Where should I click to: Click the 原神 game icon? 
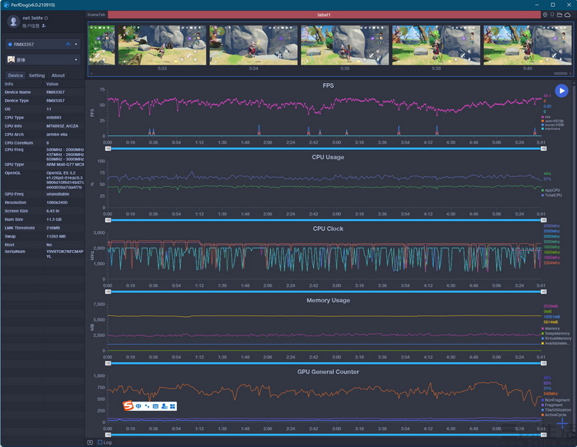pos(11,59)
